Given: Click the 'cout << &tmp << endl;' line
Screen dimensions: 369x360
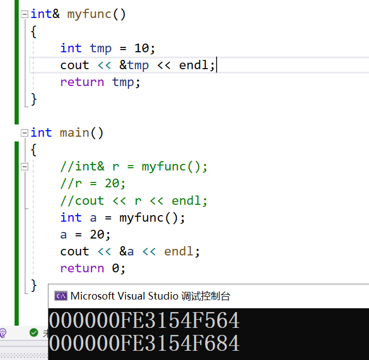Looking at the screenshot, I should click(138, 65).
